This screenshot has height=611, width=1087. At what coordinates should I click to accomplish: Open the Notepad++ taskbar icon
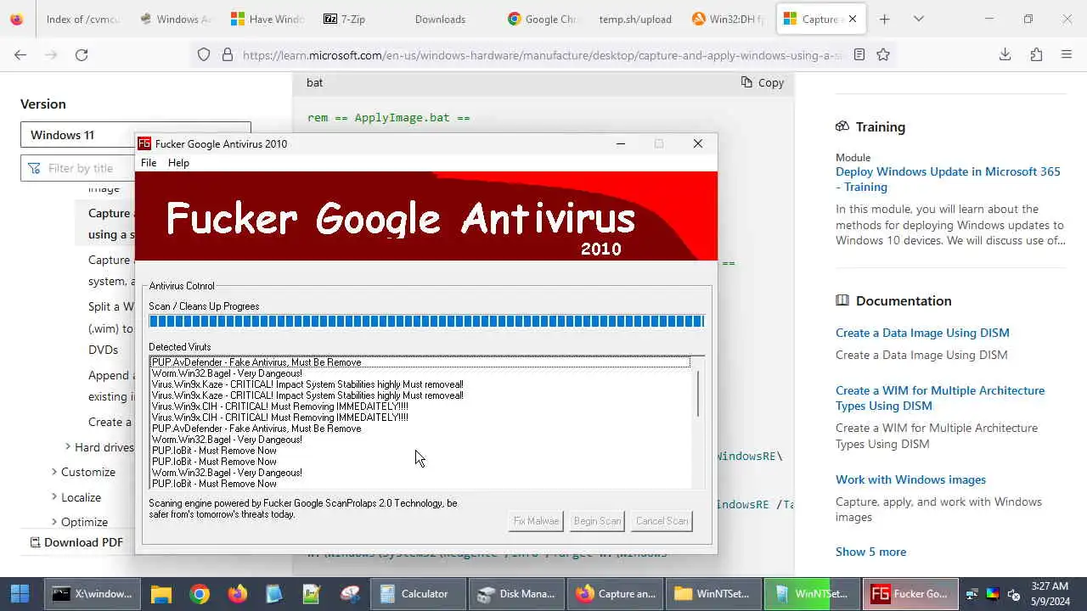click(x=312, y=594)
